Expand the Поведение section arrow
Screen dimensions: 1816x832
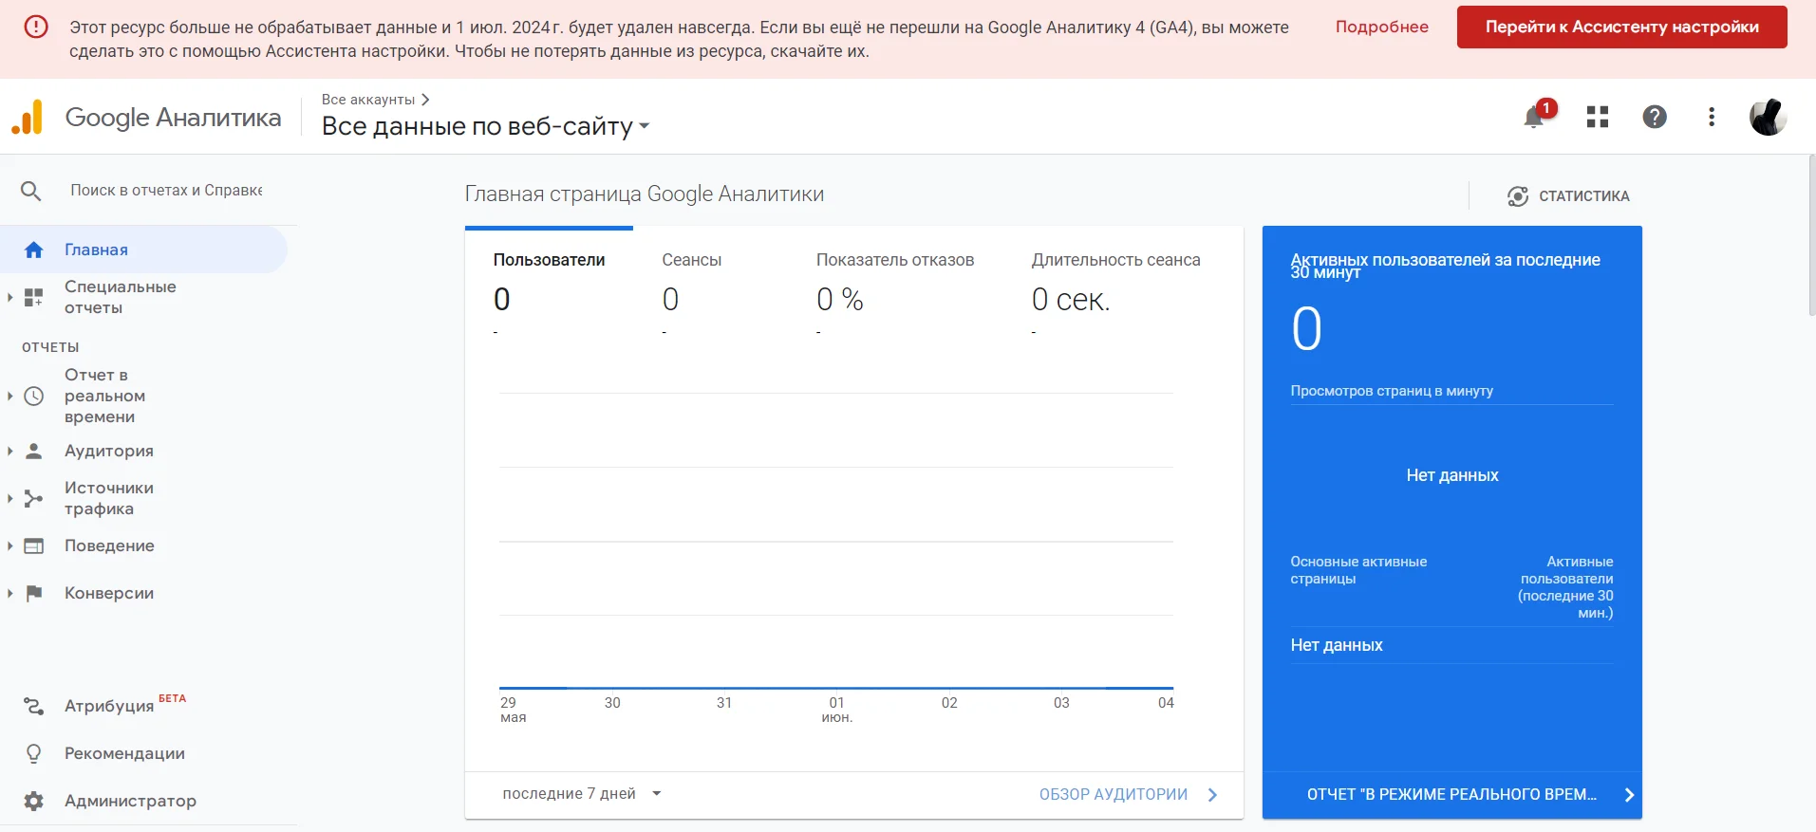click(x=9, y=545)
